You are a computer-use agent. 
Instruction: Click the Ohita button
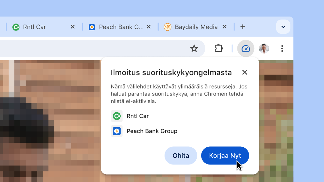click(181, 156)
